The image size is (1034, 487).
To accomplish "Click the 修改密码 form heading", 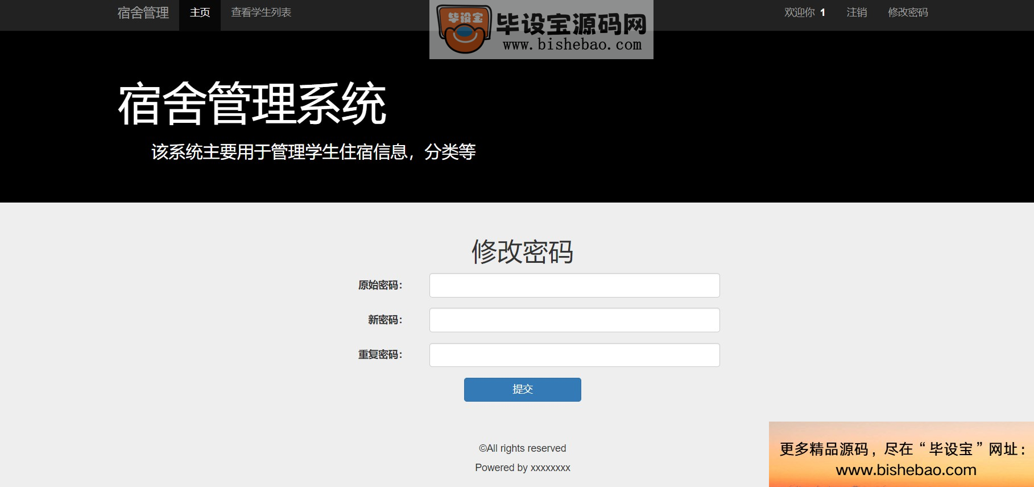I will click(x=522, y=251).
